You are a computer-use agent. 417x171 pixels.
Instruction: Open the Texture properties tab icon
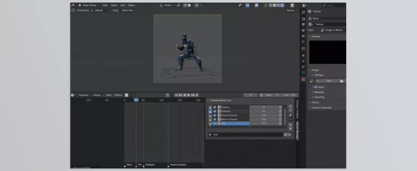(303, 79)
